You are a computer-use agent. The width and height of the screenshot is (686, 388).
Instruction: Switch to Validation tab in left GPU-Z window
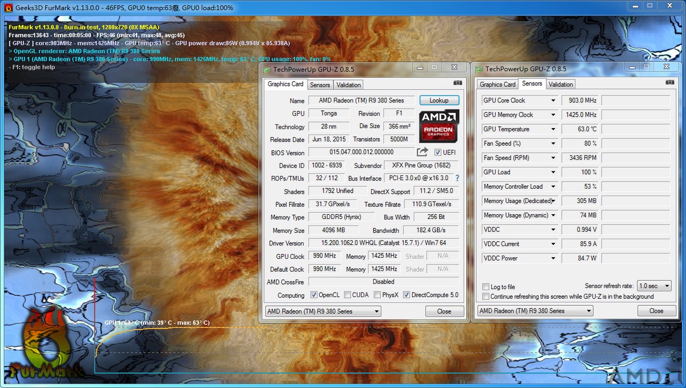click(x=349, y=85)
